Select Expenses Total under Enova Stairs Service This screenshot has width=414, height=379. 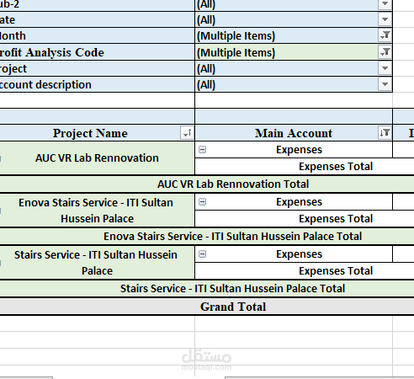305,219
